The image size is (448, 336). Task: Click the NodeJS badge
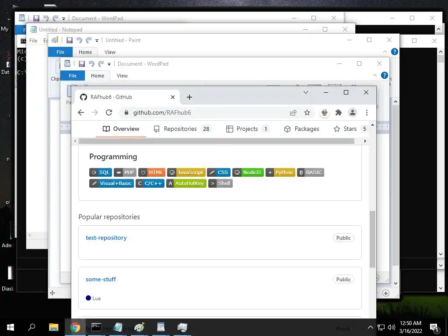pyautogui.click(x=248, y=172)
